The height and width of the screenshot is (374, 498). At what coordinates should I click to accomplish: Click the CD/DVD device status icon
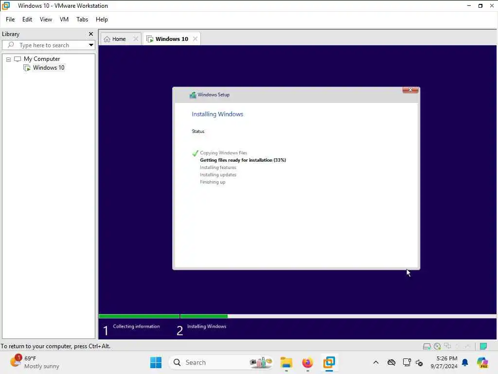(x=437, y=346)
